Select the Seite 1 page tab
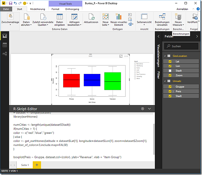Image resolution: width=202 pixels, height=175 pixels. pos(25,165)
